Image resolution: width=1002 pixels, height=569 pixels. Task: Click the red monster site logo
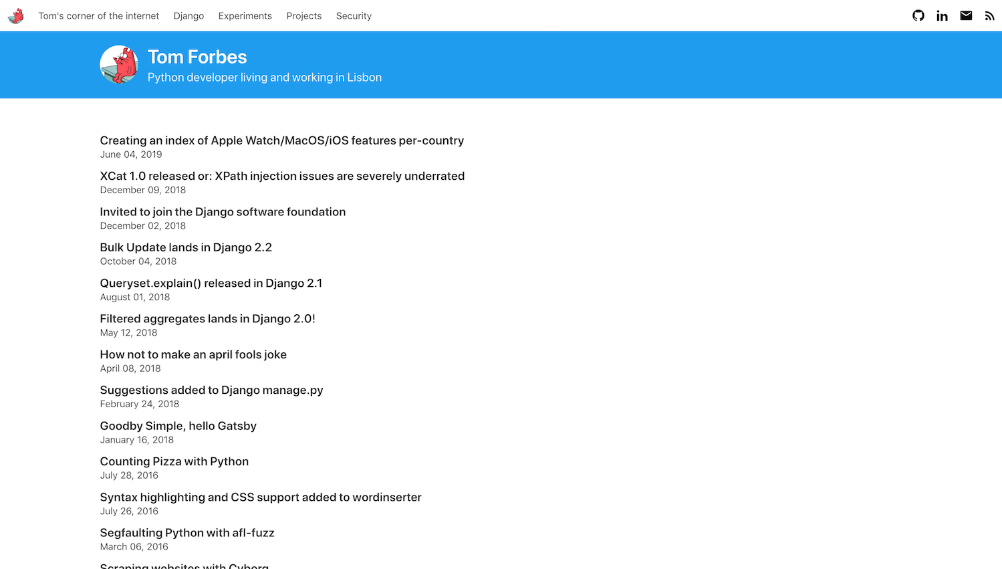pos(16,15)
